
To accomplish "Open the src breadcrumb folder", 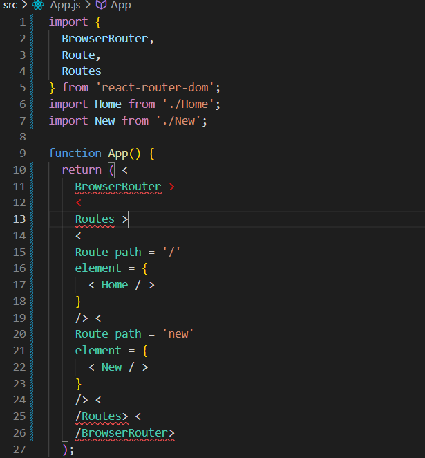I will point(10,5).
